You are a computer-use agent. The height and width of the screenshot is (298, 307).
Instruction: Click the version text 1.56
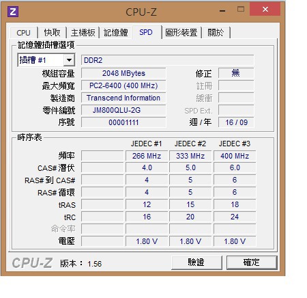95,264
